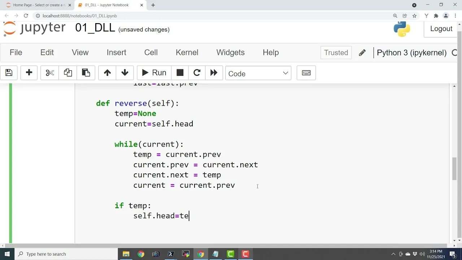The width and height of the screenshot is (462, 260).
Task: Copy selected cells
Action: (68, 73)
